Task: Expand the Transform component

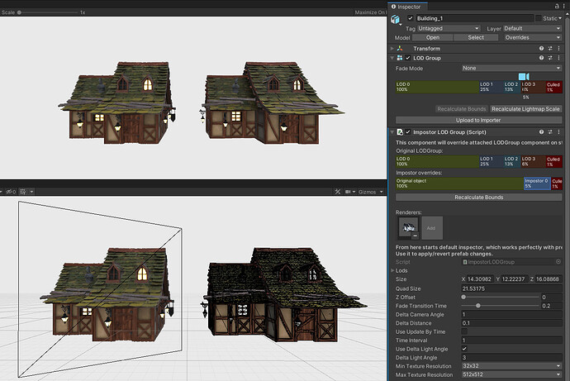Action: coord(392,49)
